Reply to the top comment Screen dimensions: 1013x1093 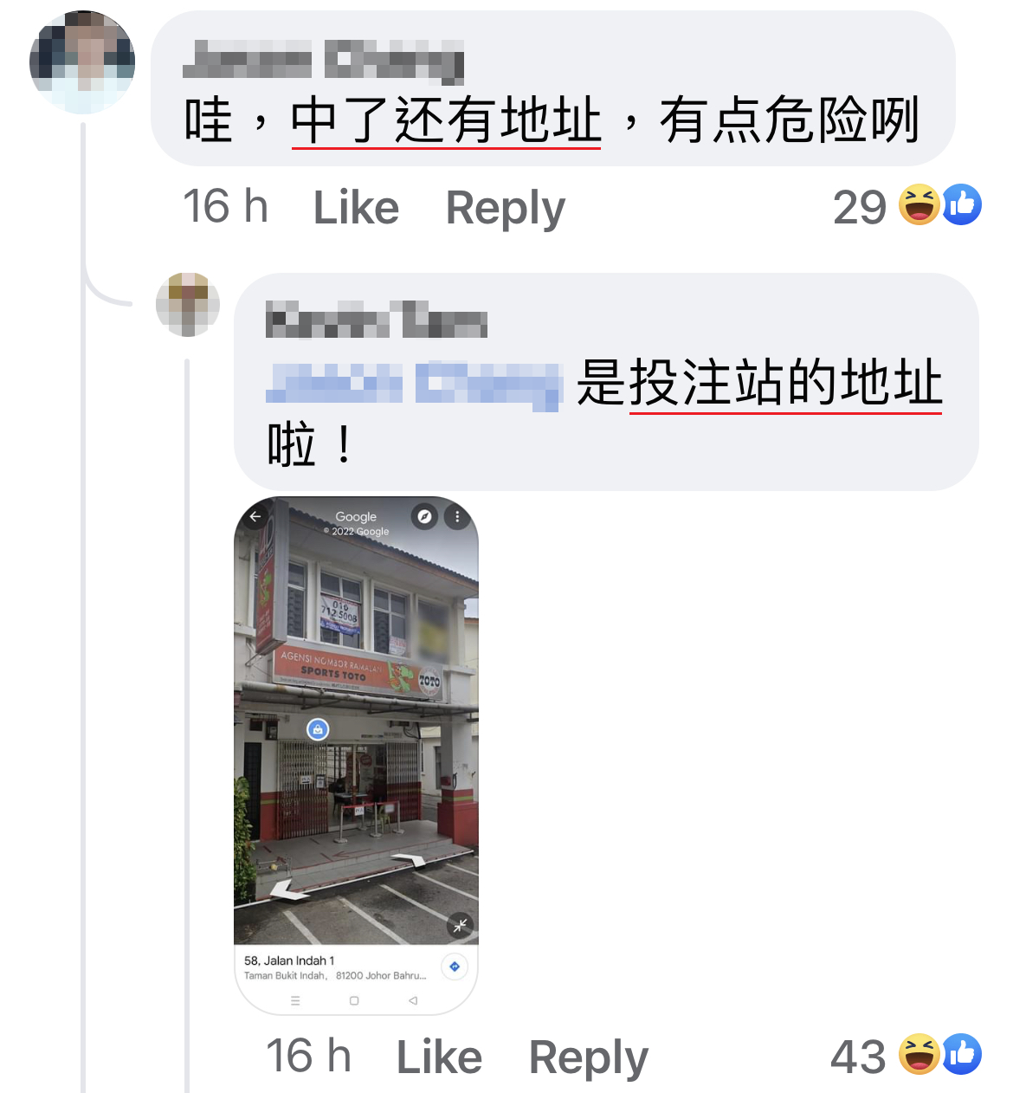pyautogui.click(x=505, y=209)
